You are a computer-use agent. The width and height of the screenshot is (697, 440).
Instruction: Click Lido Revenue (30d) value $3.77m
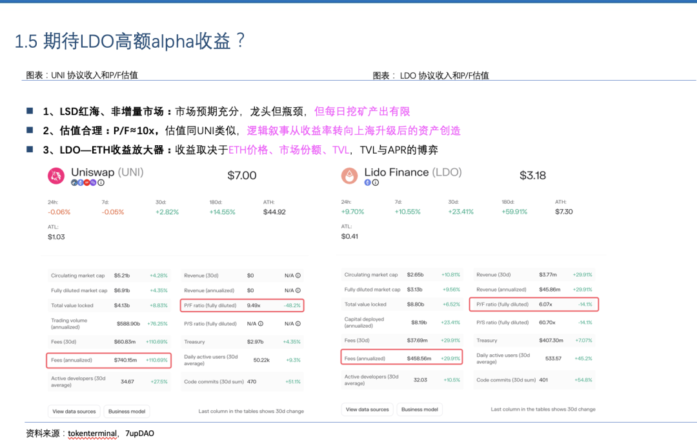pyautogui.click(x=548, y=275)
